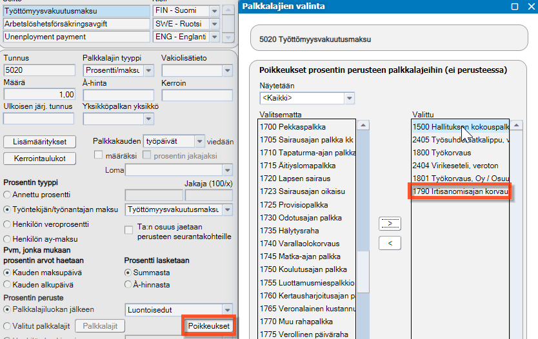This screenshot has height=339, width=538.
Task: Open Luontoisedut category dropdown
Action: tap(228, 310)
